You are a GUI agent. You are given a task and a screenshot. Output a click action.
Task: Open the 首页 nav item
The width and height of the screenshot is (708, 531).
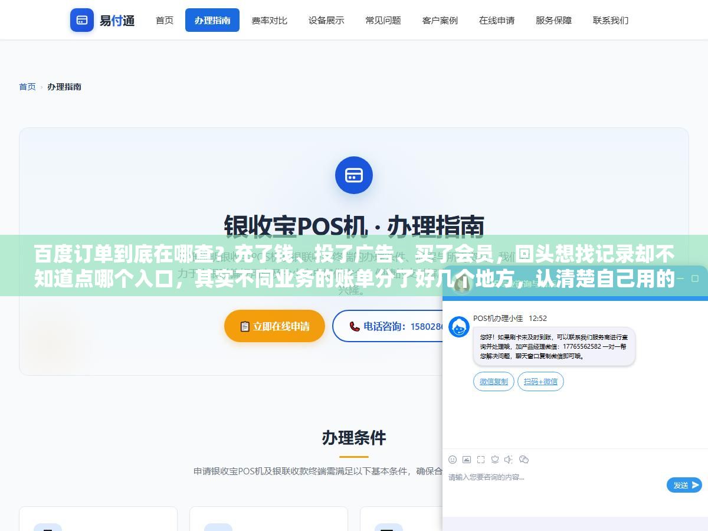(x=165, y=20)
